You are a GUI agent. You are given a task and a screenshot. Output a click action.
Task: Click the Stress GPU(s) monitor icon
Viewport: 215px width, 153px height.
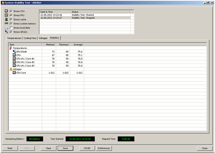(6, 32)
